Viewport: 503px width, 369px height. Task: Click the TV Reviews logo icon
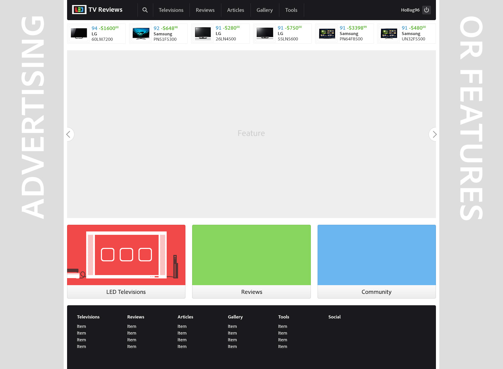coord(79,10)
